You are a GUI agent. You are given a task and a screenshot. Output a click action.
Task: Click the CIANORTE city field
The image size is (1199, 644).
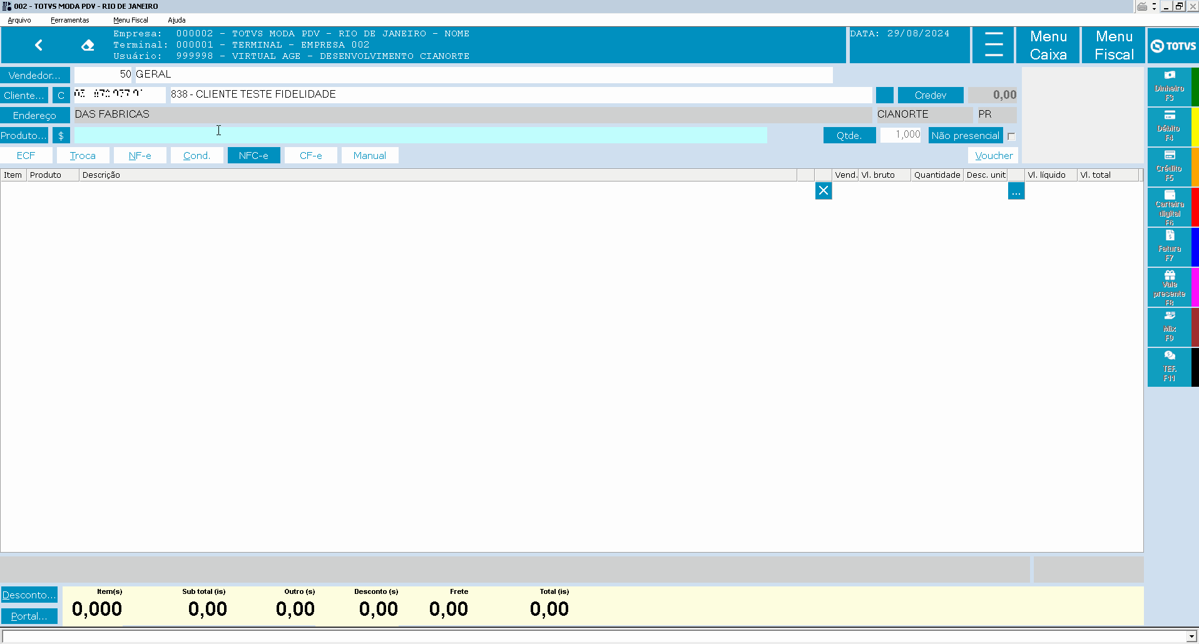[x=924, y=115]
